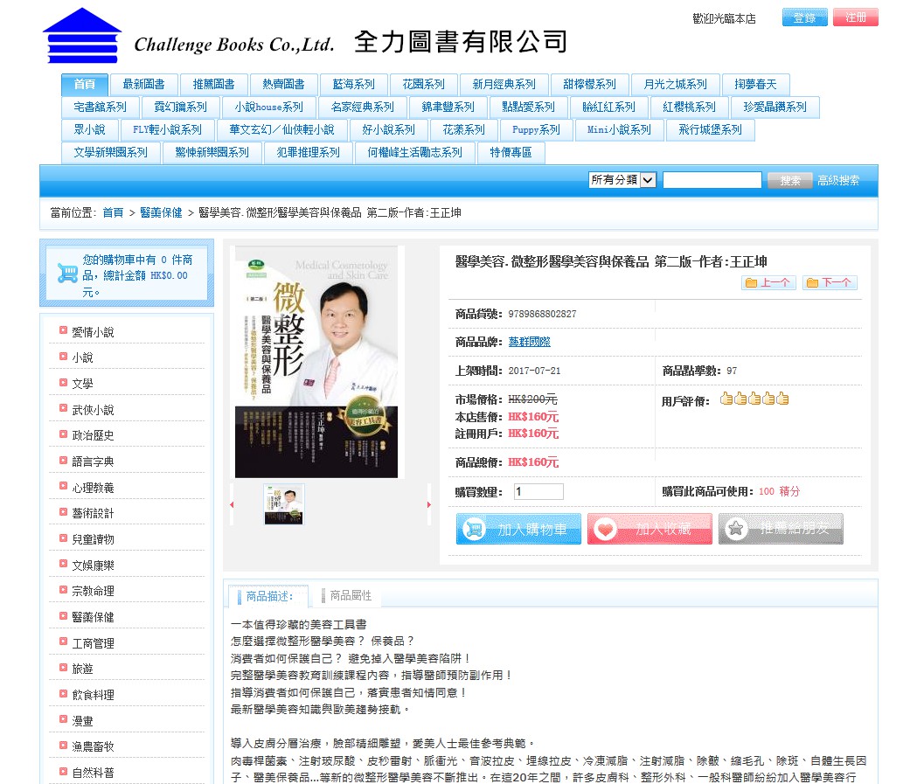Click the purchase quantity input field
Viewport: 917px width, 784px height.
pos(538,492)
